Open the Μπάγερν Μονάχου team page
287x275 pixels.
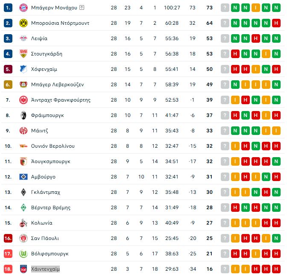pyautogui.click(x=54, y=8)
